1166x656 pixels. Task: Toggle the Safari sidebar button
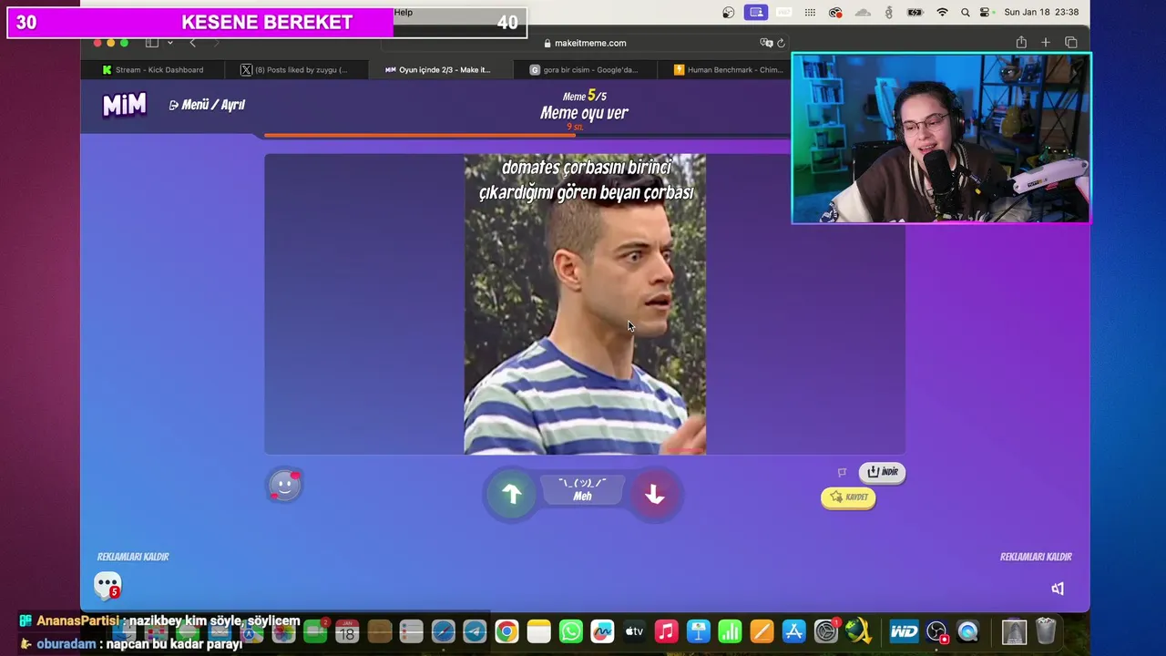click(x=152, y=43)
